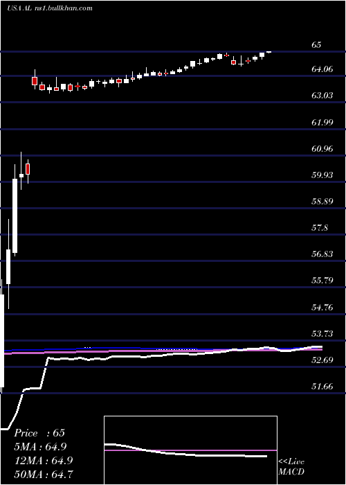
Task: Click the '5MA : 64.9' readout
Action: point(40,447)
